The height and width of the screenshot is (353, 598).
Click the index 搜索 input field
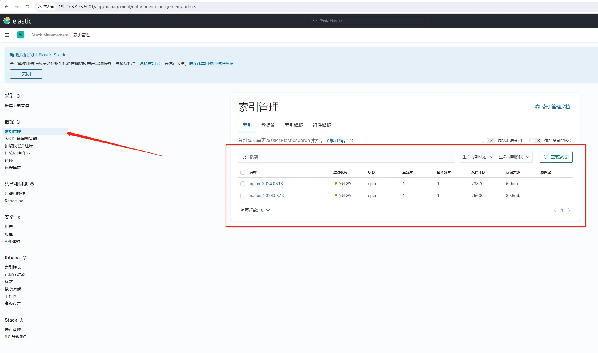pos(346,157)
